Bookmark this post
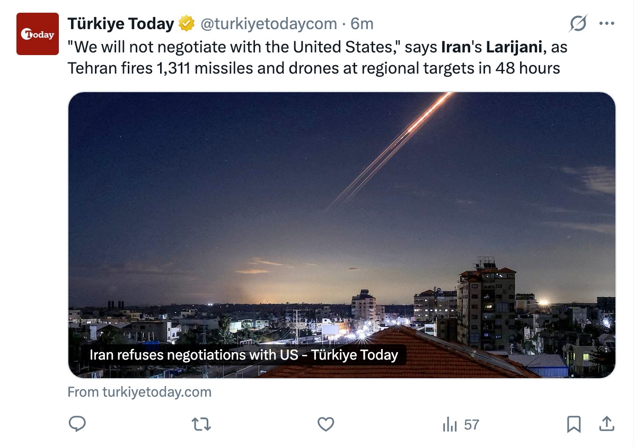 [x=574, y=424]
